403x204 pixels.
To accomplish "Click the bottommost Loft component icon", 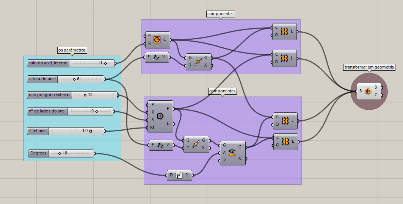I will [284, 142].
